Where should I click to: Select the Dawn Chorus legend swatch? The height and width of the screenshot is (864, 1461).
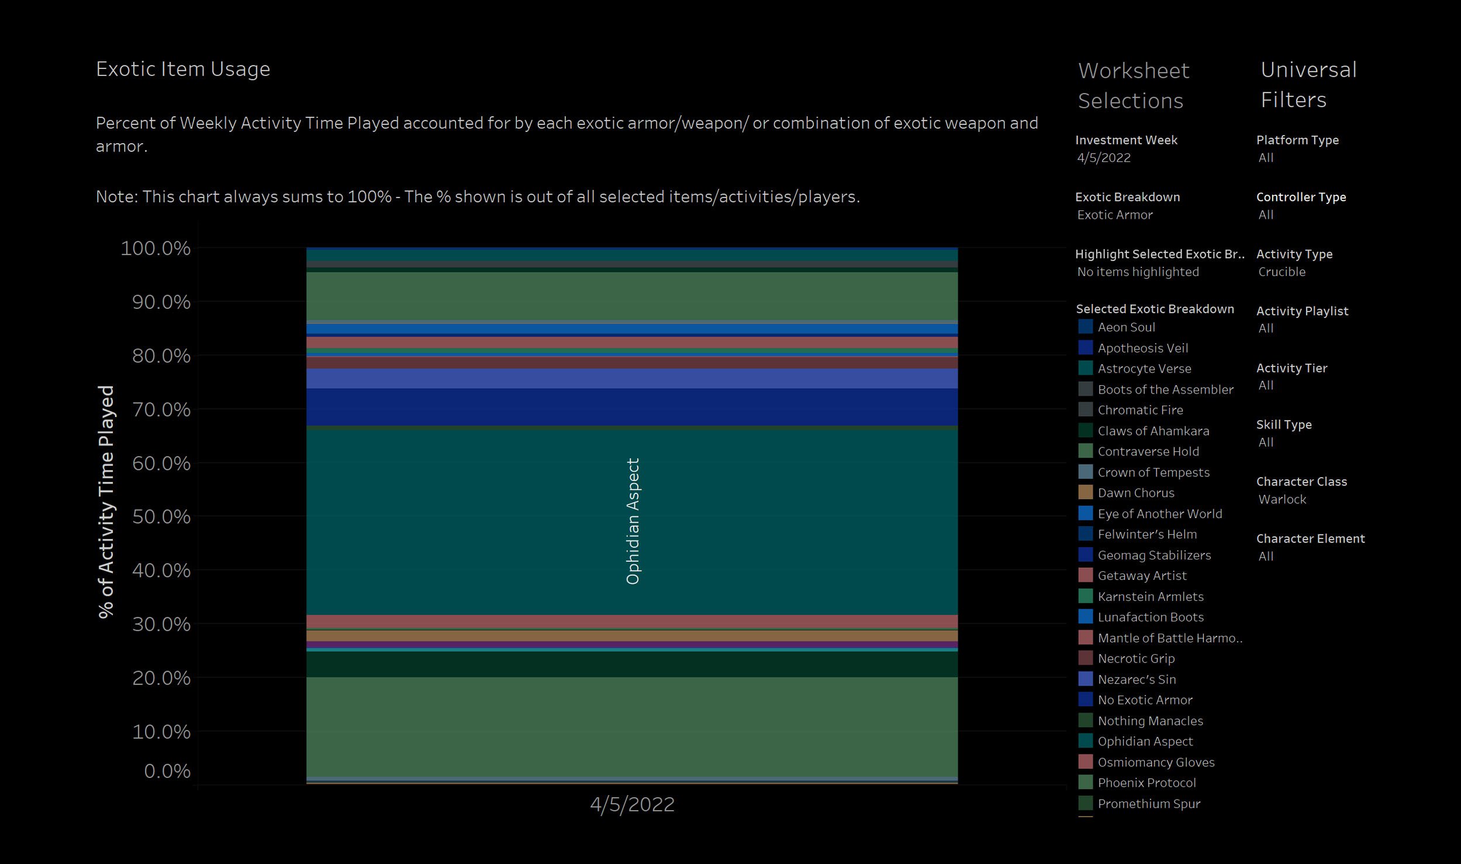point(1085,493)
